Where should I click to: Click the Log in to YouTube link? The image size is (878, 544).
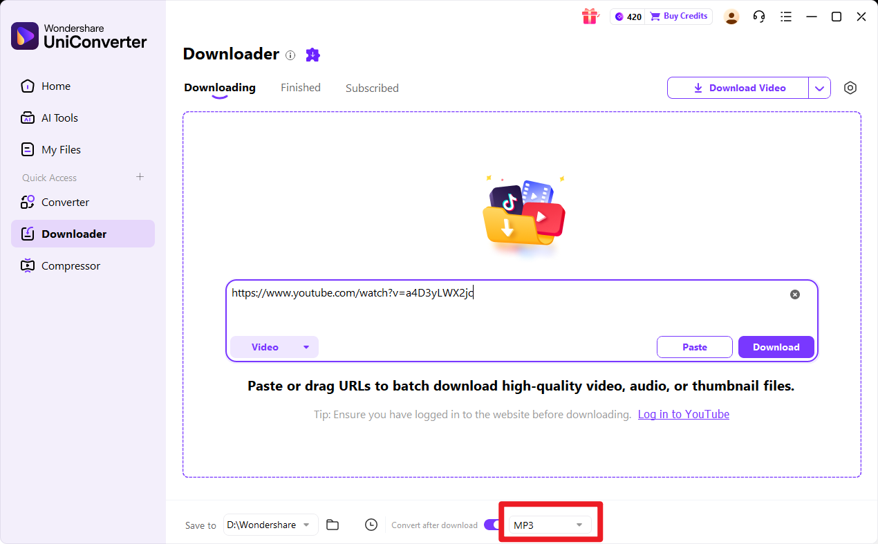coord(683,414)
